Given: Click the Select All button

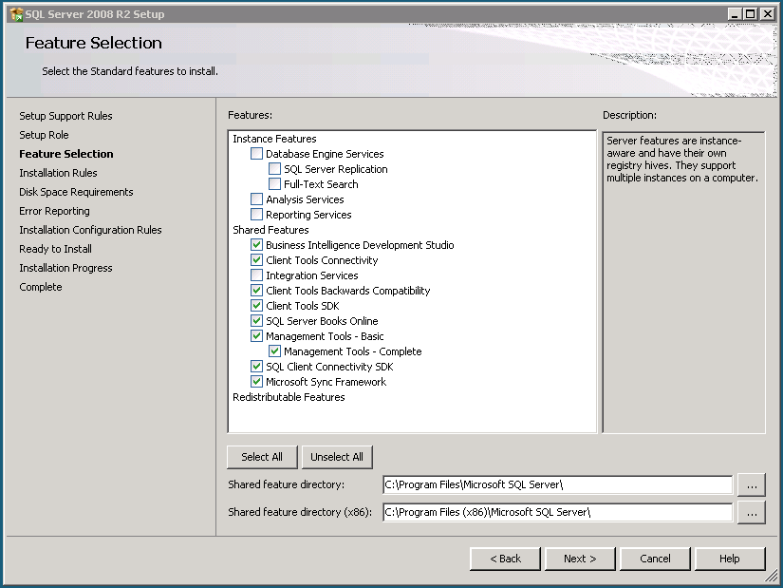Looking at the screenshot, I should 262,457.
